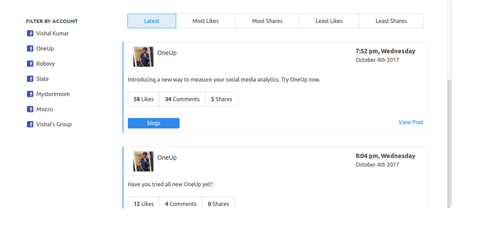This screenshot has height=244, width=483.
Task: Sort posts by Most Shares
Action: pos(267,21)
